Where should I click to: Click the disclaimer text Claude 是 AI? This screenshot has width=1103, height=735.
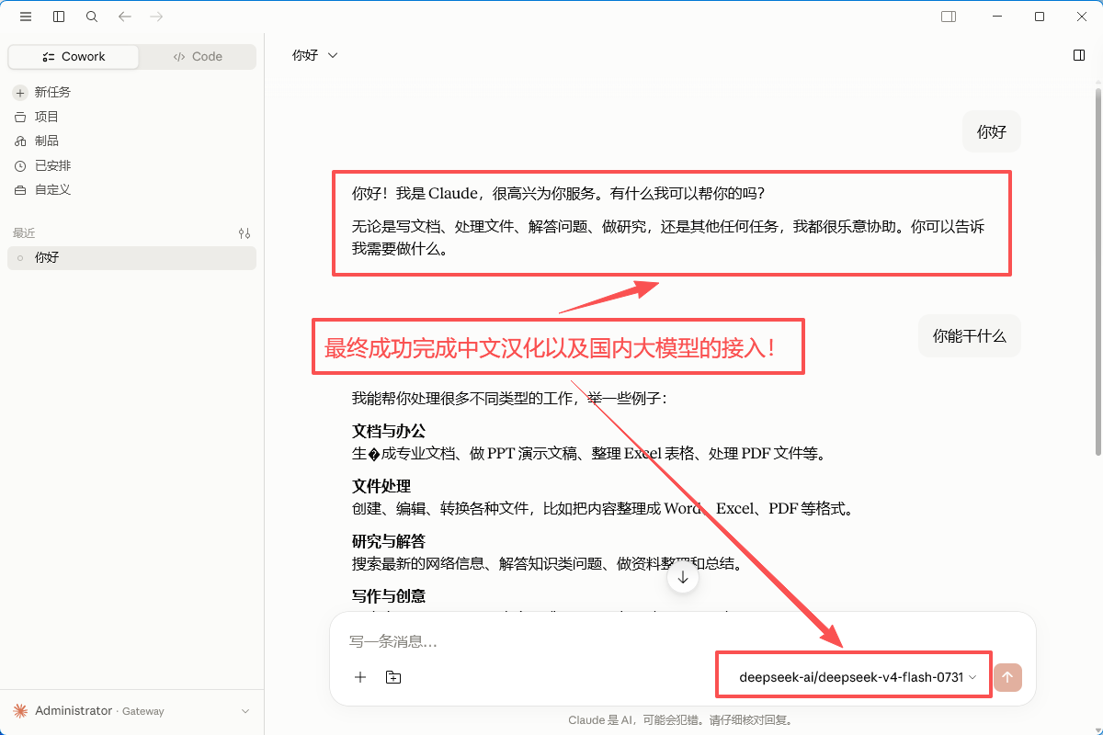tap(680, 720)
